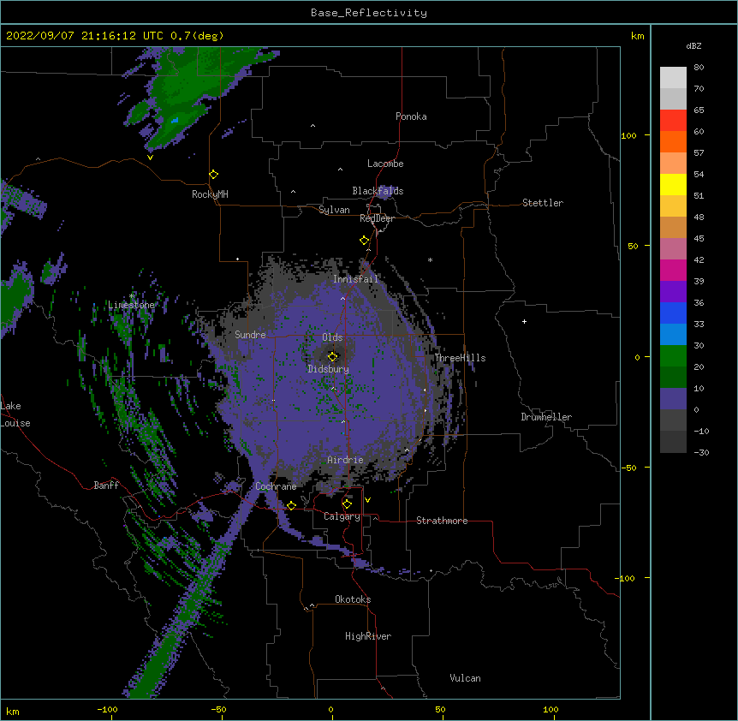Pick the light gray swatch at legend top
Image resolution: width=738 pixels, height=721 pixels.
coord(673,78)
